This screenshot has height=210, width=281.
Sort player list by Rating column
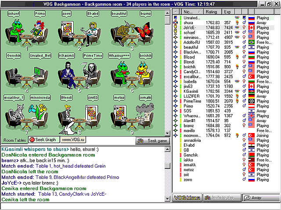213,12
